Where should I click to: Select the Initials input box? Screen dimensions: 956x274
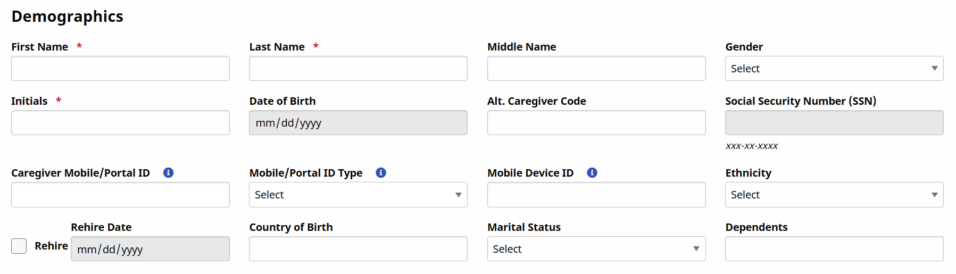[120, 123]
